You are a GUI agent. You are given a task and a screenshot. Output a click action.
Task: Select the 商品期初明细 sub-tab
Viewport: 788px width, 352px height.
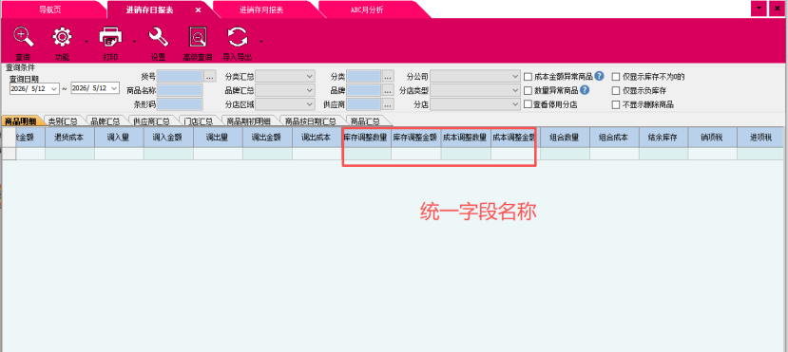tap(249, 120)
